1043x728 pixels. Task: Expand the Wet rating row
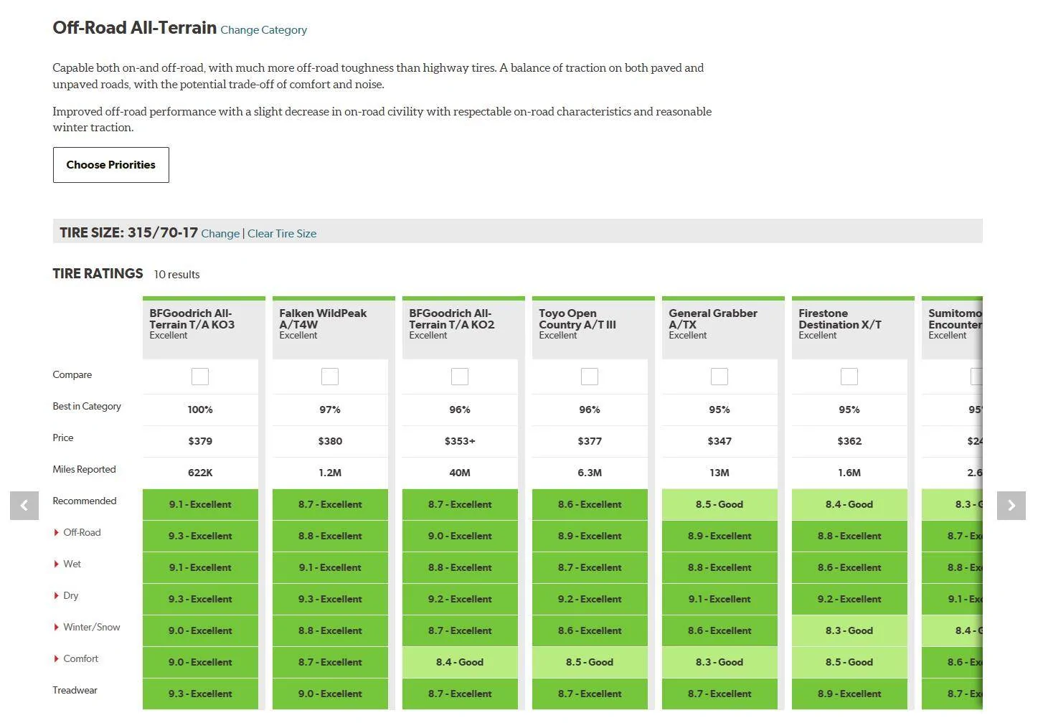67,564
